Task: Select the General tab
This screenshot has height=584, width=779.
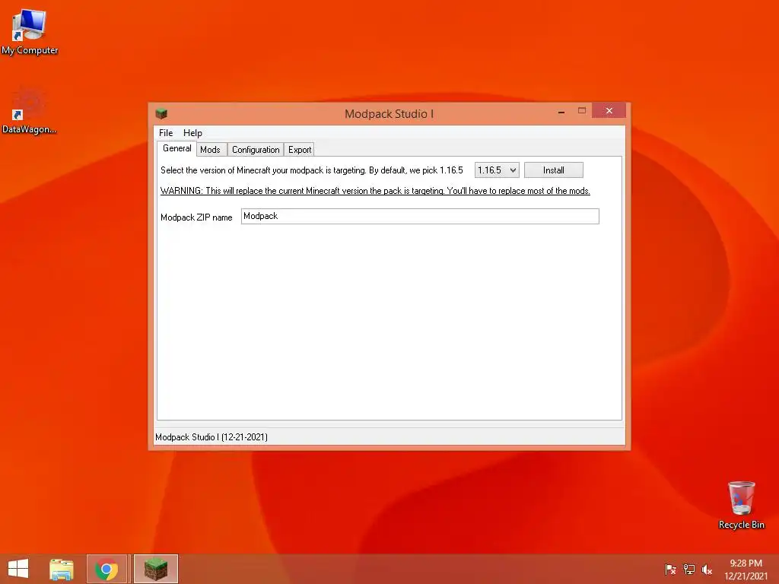Action: pyautogui.click(x=176, y=148)
